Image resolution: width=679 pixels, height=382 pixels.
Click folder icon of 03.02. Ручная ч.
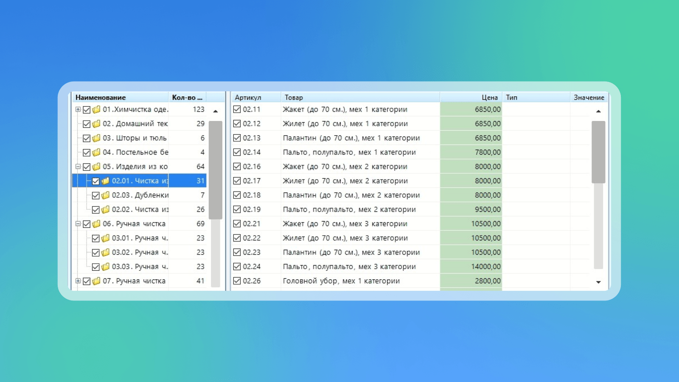(x=105, y=253)
